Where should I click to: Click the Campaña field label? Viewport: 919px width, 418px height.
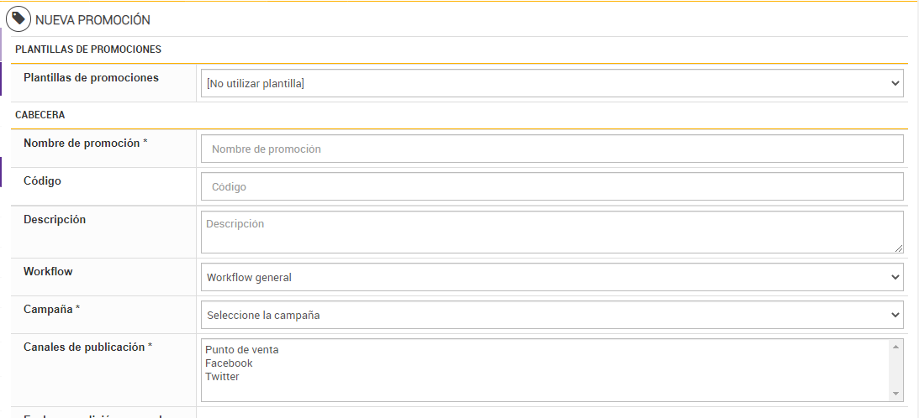click(x=51, y=310)
